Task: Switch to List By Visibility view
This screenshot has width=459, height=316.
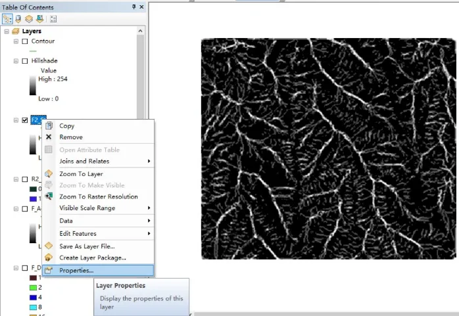Action: click(x=29, y=19)
